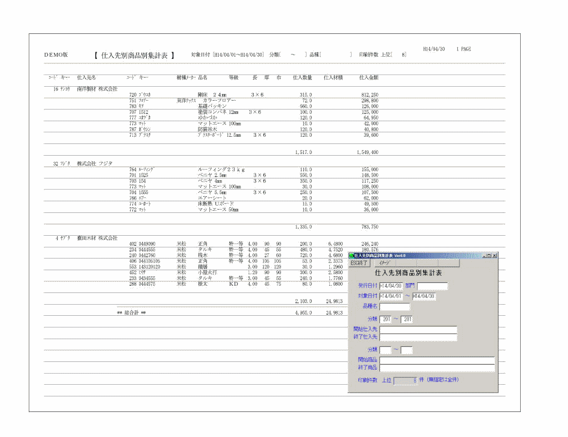Click the DEMO版 label on the report
568x437 pixels.
[x=56, y=55]
